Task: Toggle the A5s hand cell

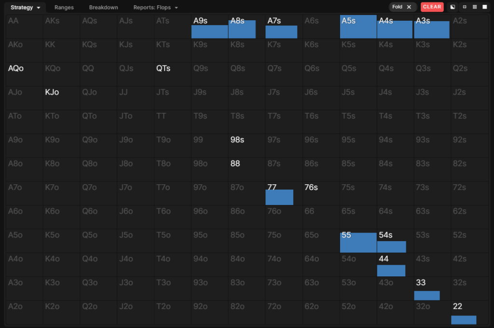Action: coord(358,27)
